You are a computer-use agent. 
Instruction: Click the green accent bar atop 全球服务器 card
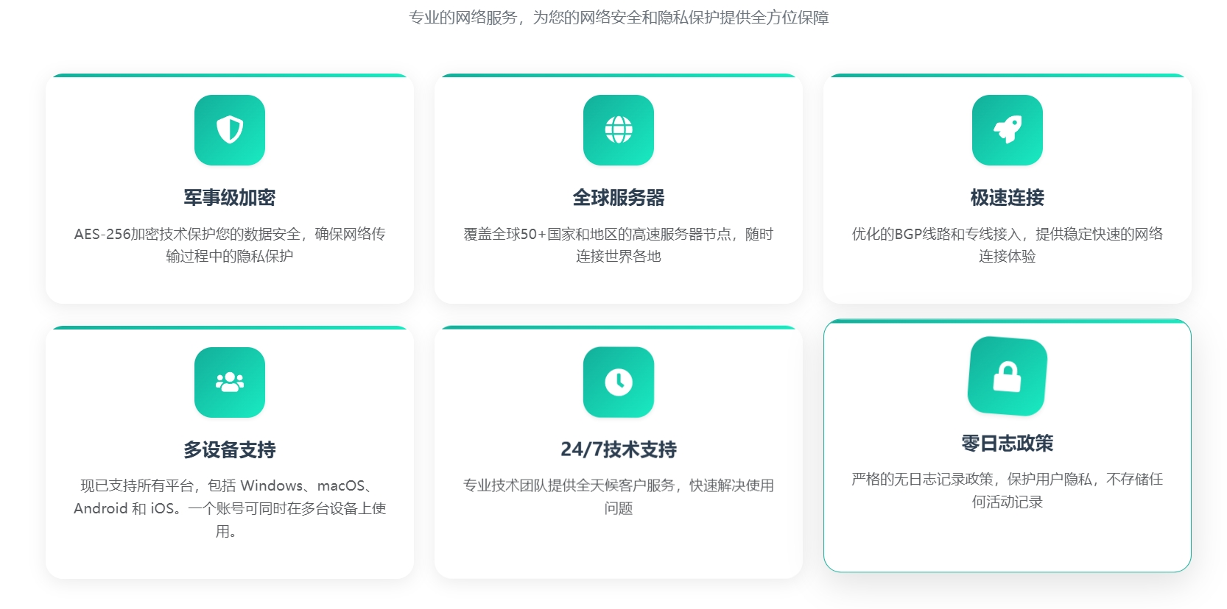(x=619, y=75)
